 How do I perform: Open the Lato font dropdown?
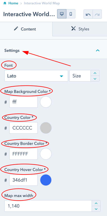click(x=36, y=76)
